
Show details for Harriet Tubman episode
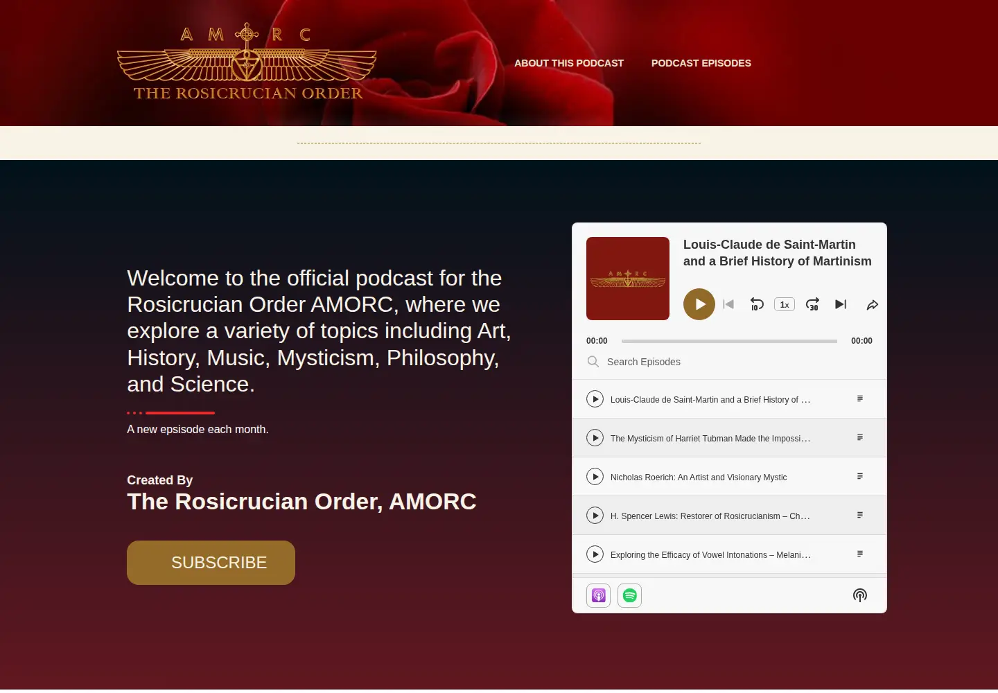click(860, 437)
